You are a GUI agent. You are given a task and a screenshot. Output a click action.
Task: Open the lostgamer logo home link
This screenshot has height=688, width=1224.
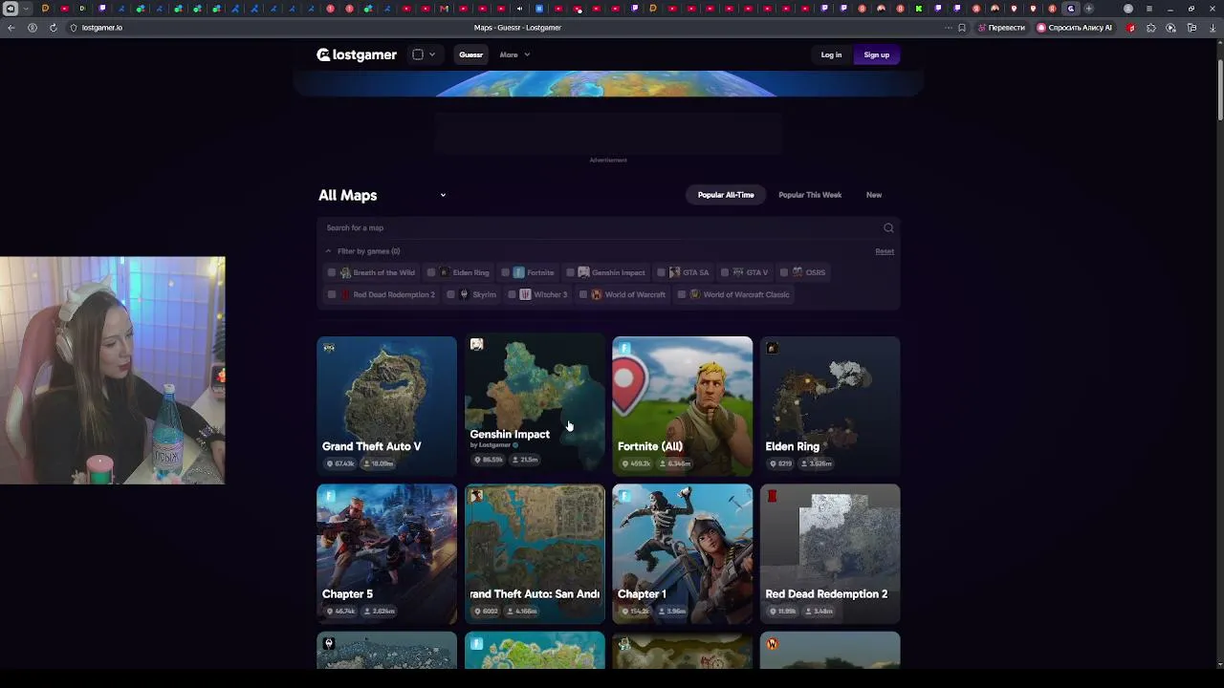click(357, 54)
